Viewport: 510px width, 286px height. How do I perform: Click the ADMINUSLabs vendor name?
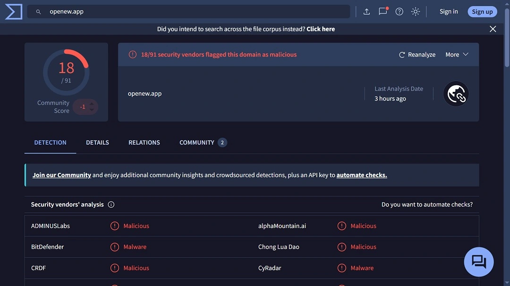point(51,226)
